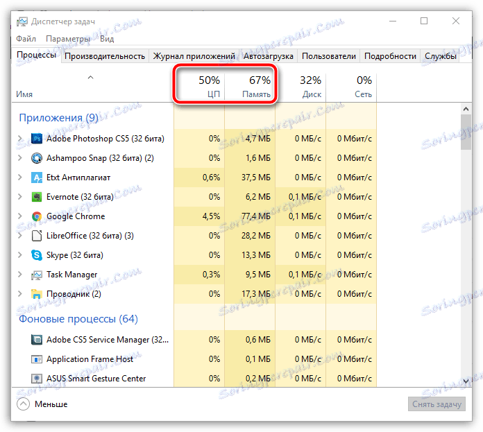Sort processes by ЦП column
The image size is (483, 432).
coord(199,87)
